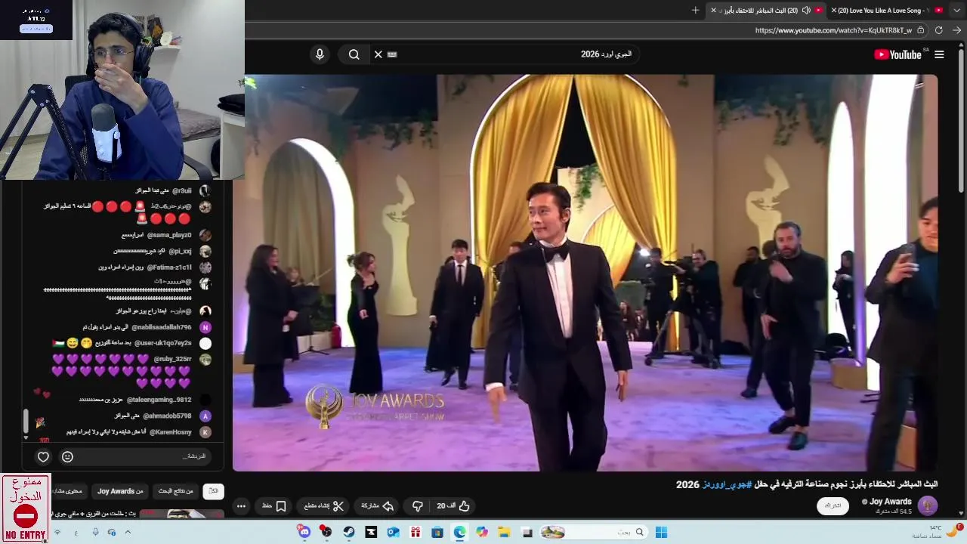Screen dimensions: 967x544
Task: Click the blue hashtag in the video title
Action: pos(727,484)
